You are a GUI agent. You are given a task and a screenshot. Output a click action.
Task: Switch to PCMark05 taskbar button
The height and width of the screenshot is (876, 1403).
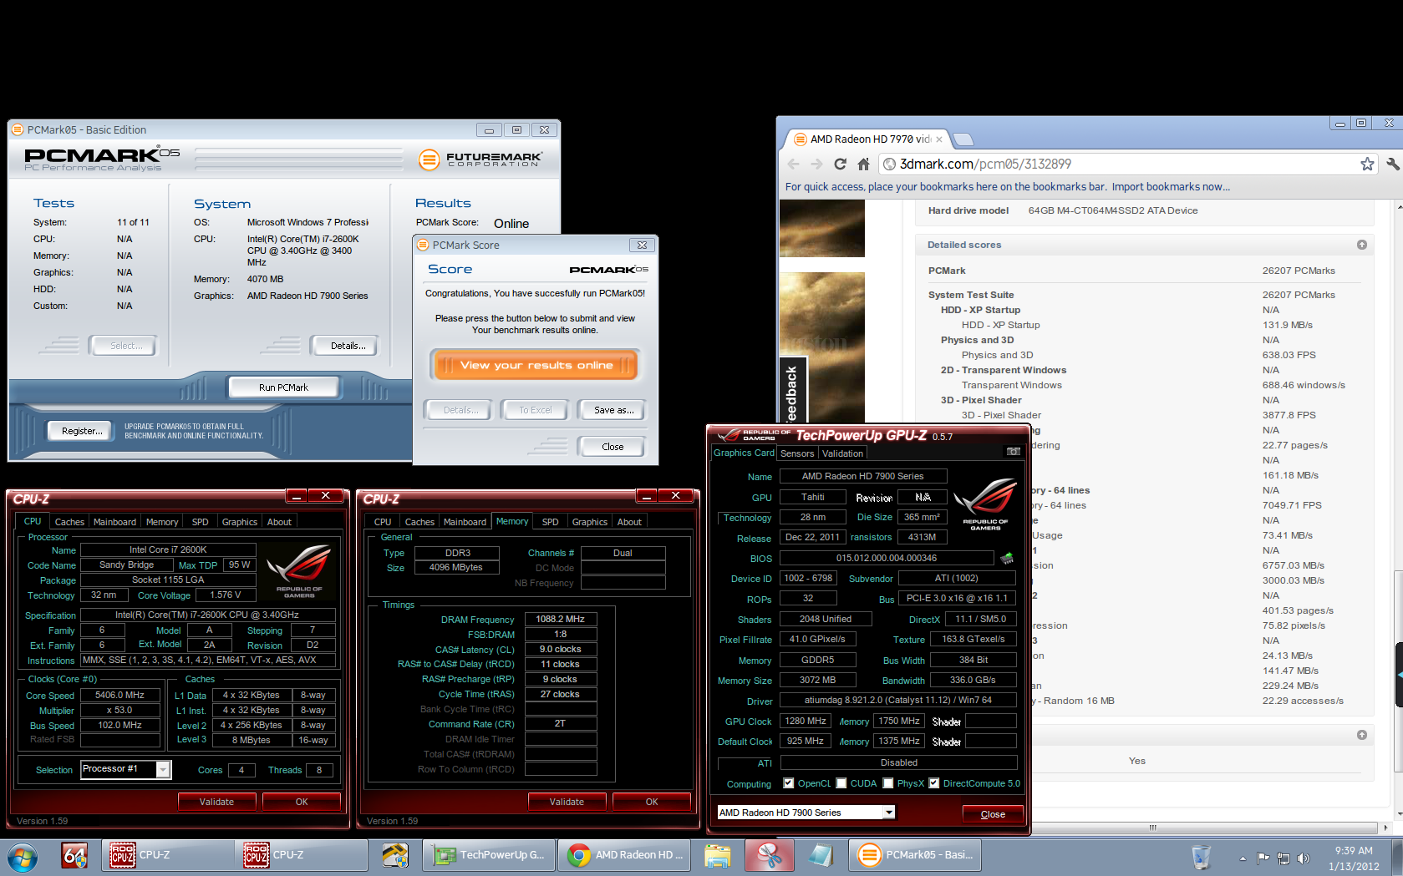point(915,855)
